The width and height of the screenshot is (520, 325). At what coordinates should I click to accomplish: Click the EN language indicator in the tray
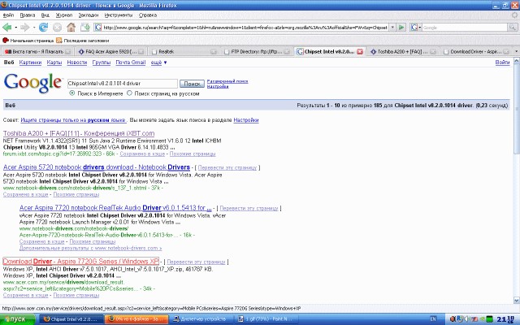point(433,319)
